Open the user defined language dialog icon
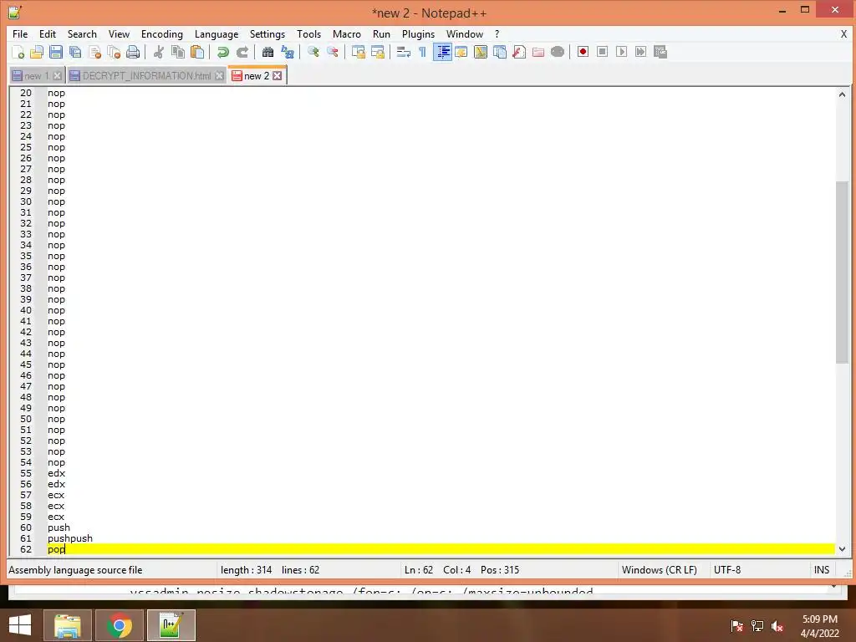This screenshot has height=642, width=856. [461, 52]
